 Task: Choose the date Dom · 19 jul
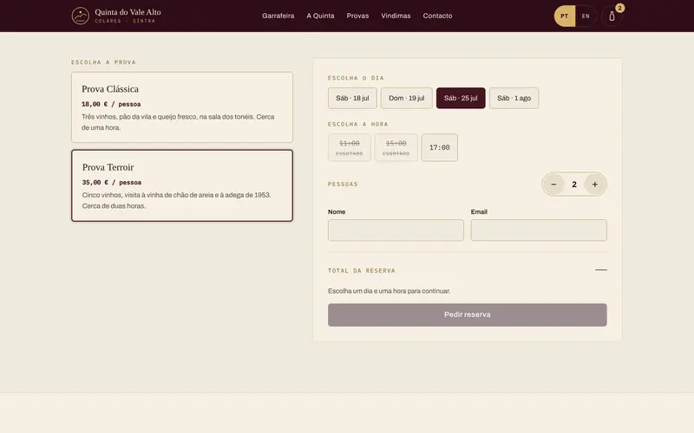point(406,98)
